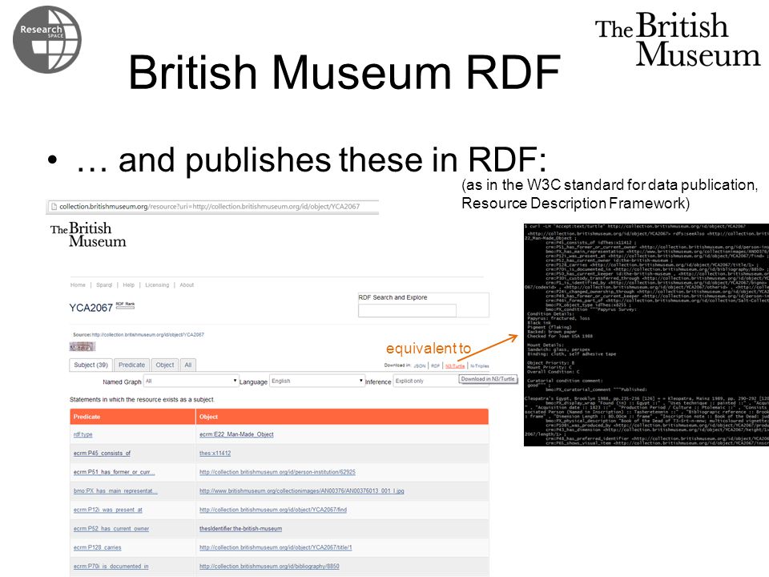
Task: Focus the RDF Search and Explore field
Action: pos(407,310)
